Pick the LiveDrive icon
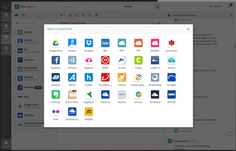The image size is (236, 151). coord(155,60)
